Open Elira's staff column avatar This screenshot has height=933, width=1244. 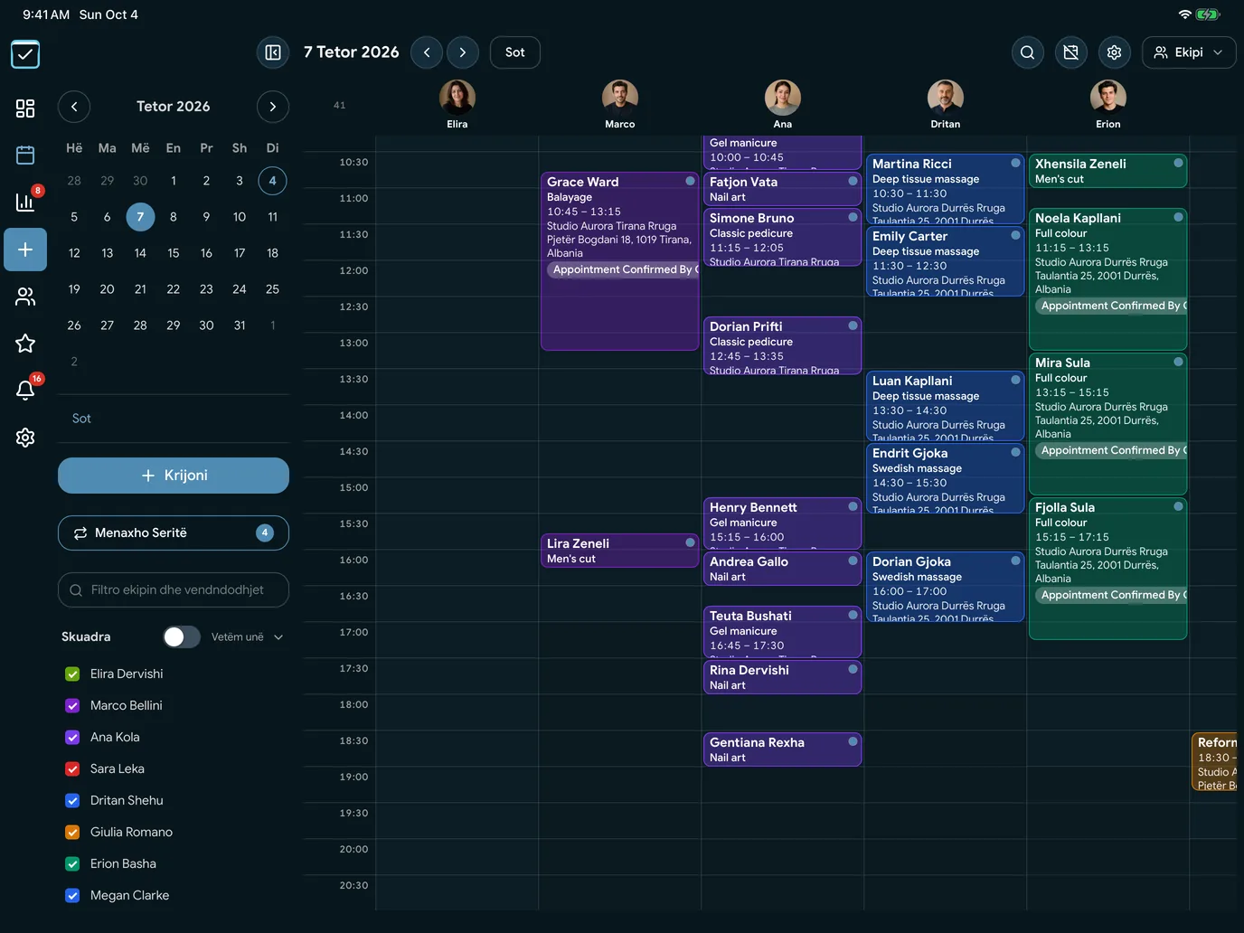coord(457,97)
